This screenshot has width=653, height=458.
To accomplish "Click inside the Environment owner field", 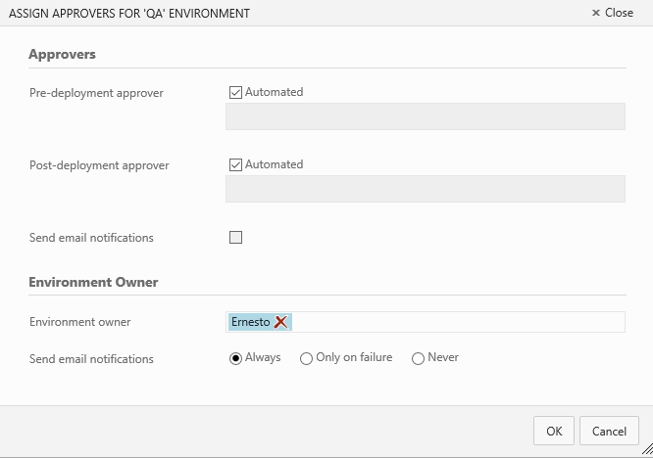I will 426,322.
